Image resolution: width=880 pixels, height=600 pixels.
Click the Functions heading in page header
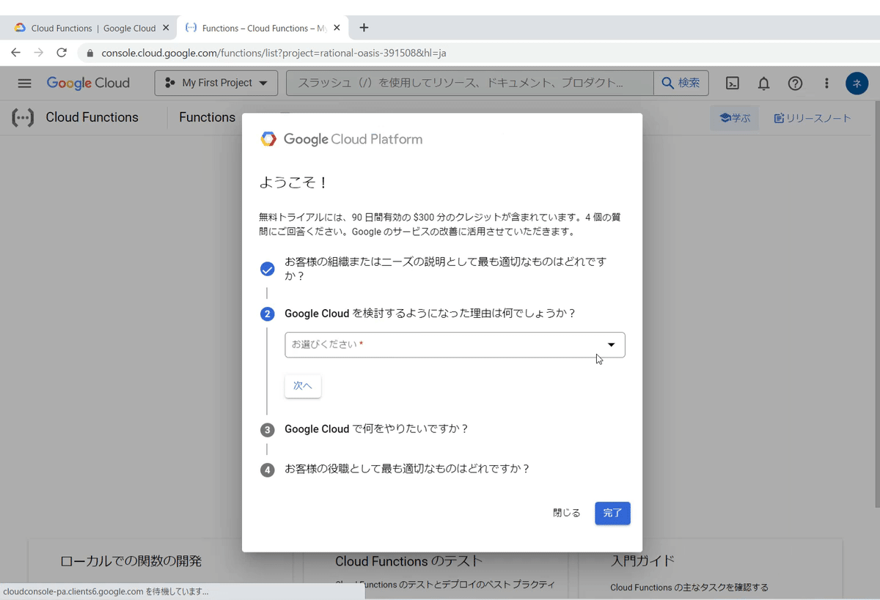click(x=207, y=117)
